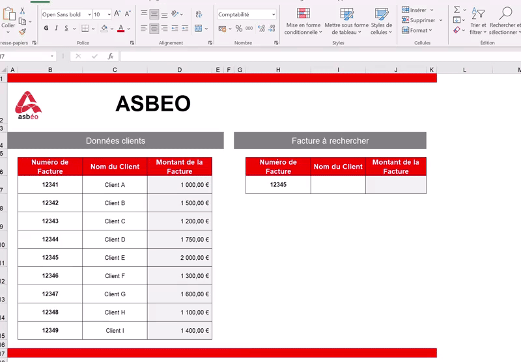
Task: Confirm entry with the formula bar checkmark
Action: point(94,56)
